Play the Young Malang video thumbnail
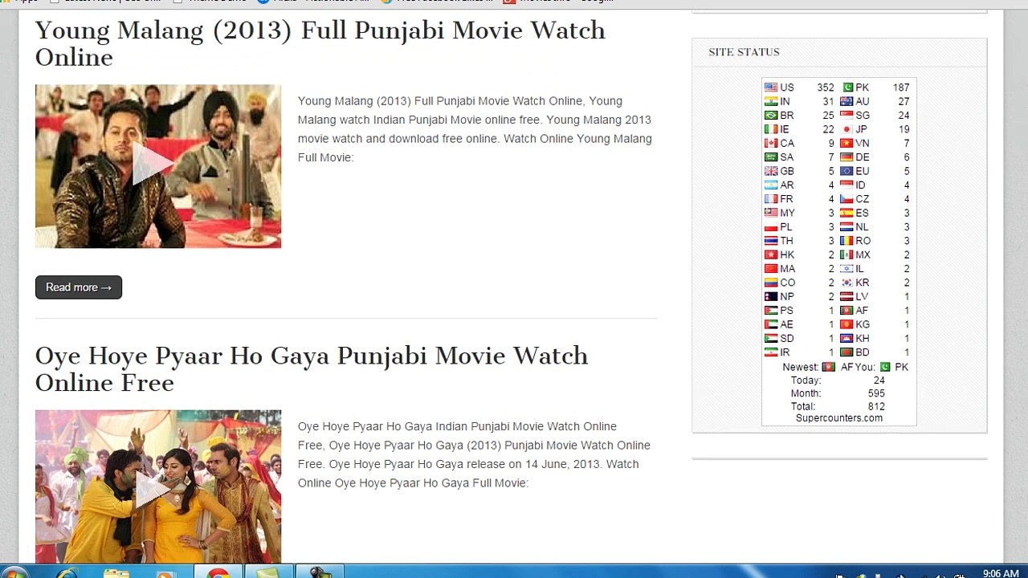The height and width of the screenshot is (578, 1028). tap(158, 166)
